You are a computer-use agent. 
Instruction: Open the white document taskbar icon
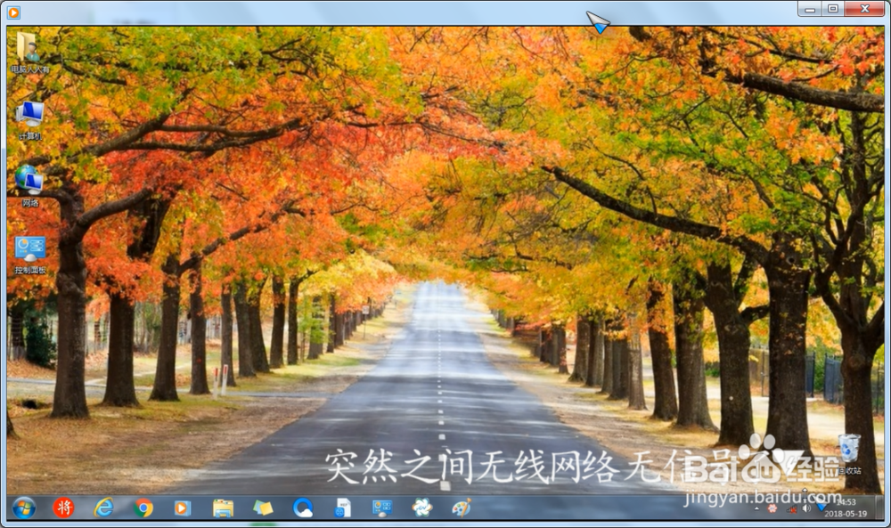[343, 508]
